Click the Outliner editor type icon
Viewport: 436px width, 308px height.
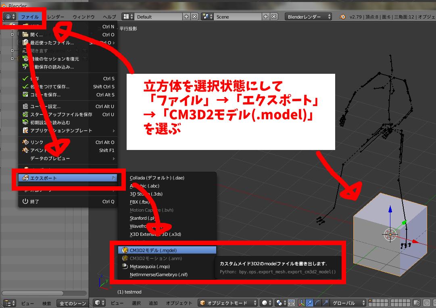coord(10,303)
